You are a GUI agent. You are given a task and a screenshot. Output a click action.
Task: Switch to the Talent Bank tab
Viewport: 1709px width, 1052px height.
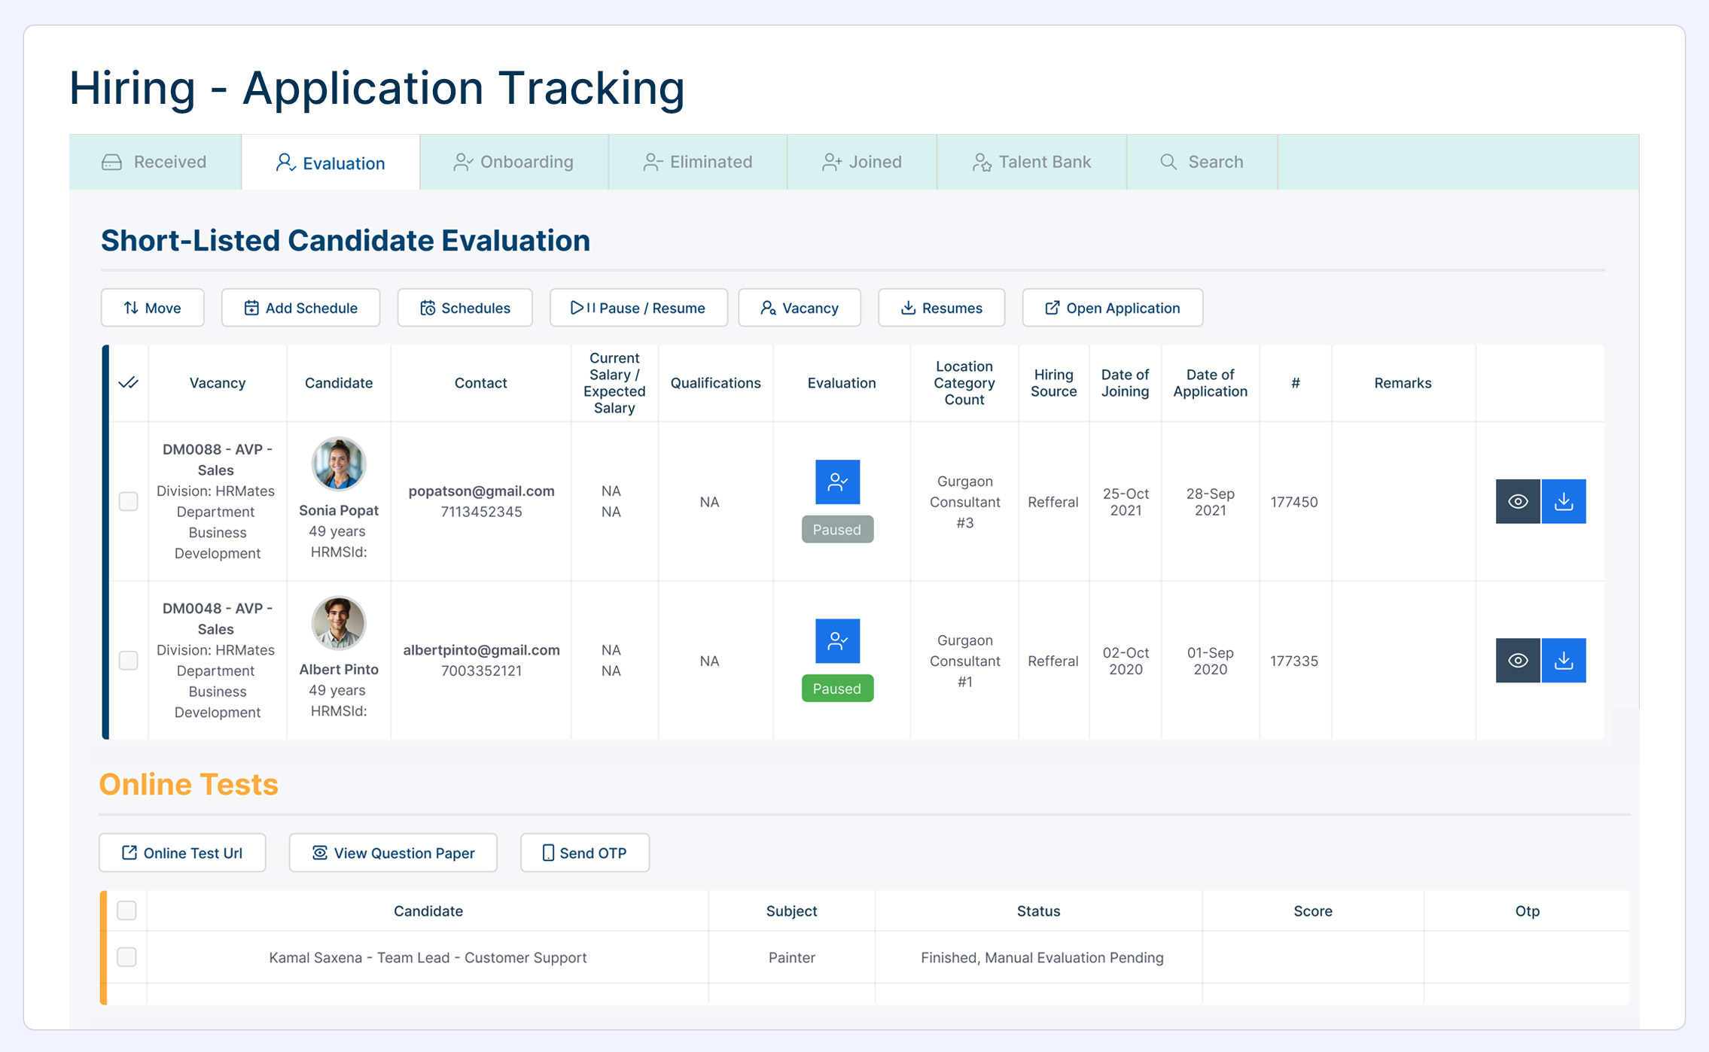1031,162
